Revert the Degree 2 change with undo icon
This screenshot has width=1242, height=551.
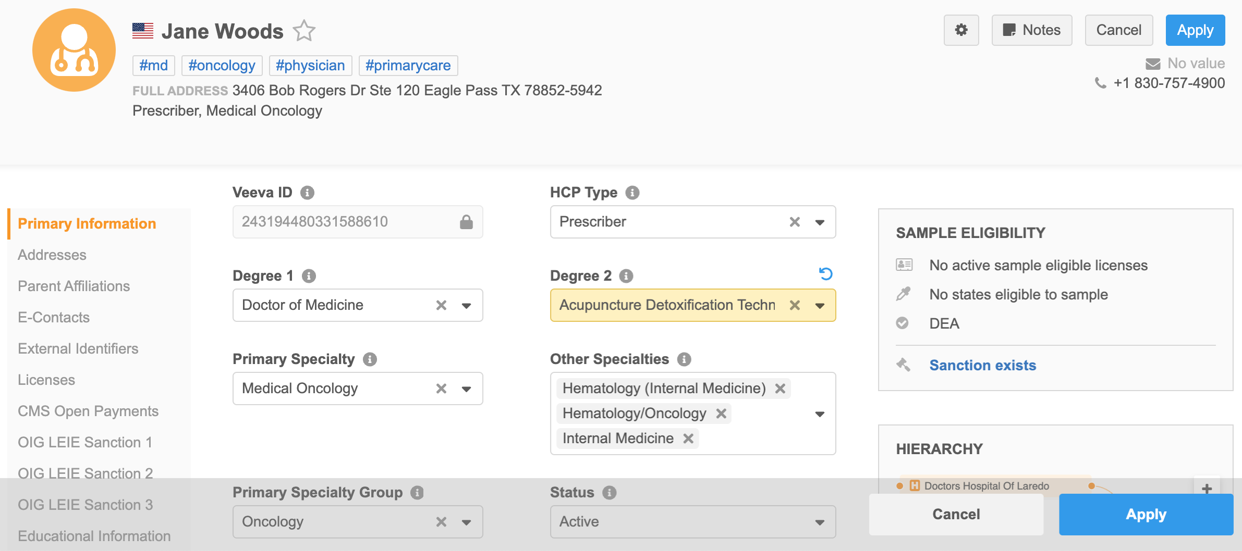point(825,274)
